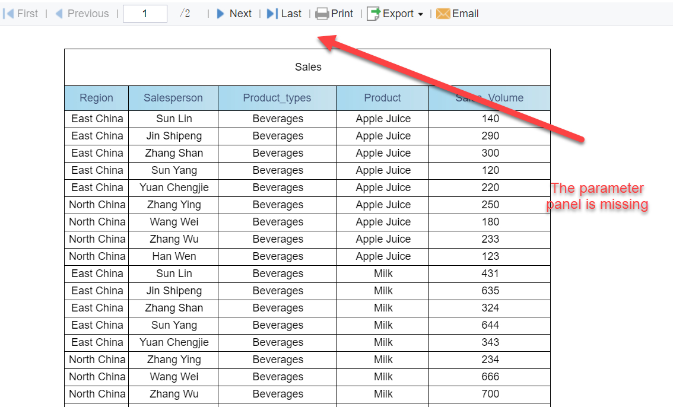The image size is (673, 407).
Task: Email the Sales report
Action: click(x=458, y=13)
